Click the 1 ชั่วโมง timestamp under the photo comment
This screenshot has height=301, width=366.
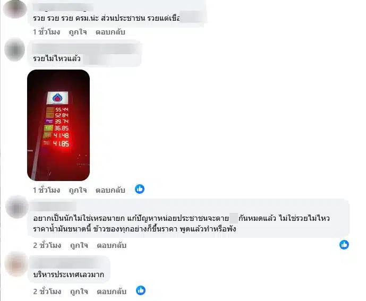[46, 190]
